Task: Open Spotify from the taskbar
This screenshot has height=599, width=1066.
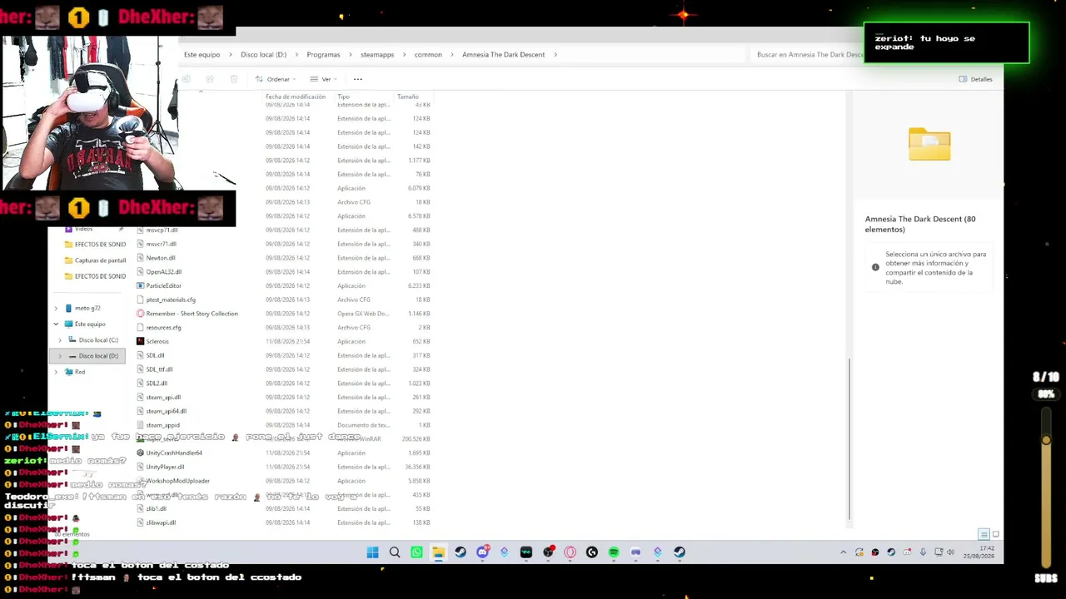Action: pos(614,552)
